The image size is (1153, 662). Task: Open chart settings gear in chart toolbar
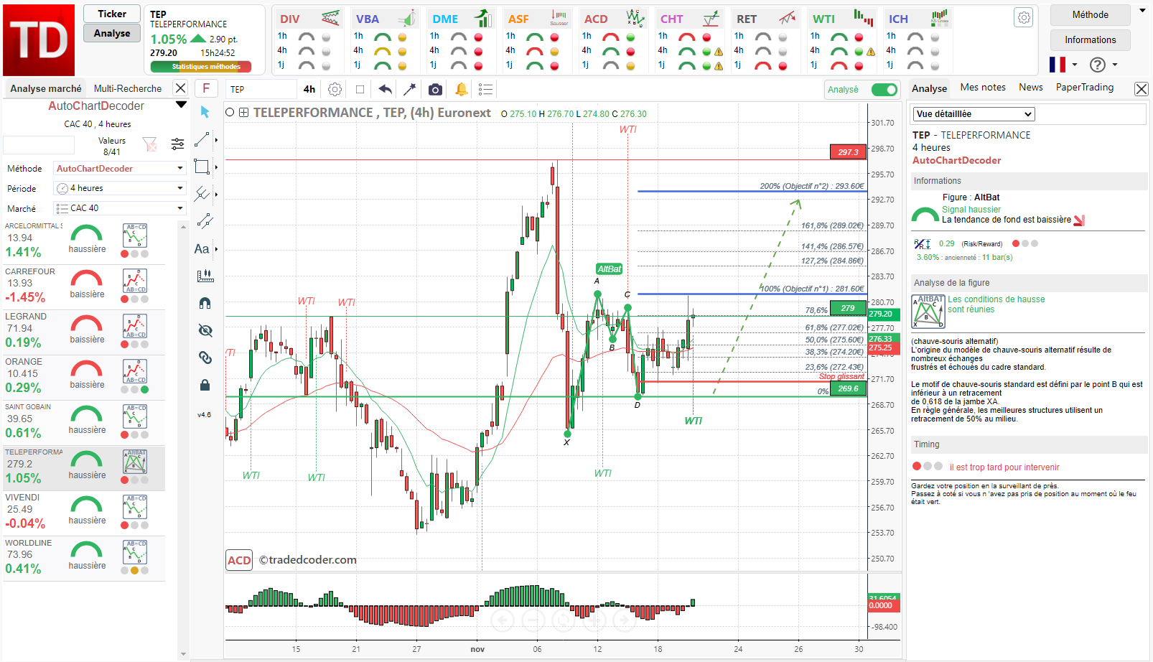tap(335, 89)
